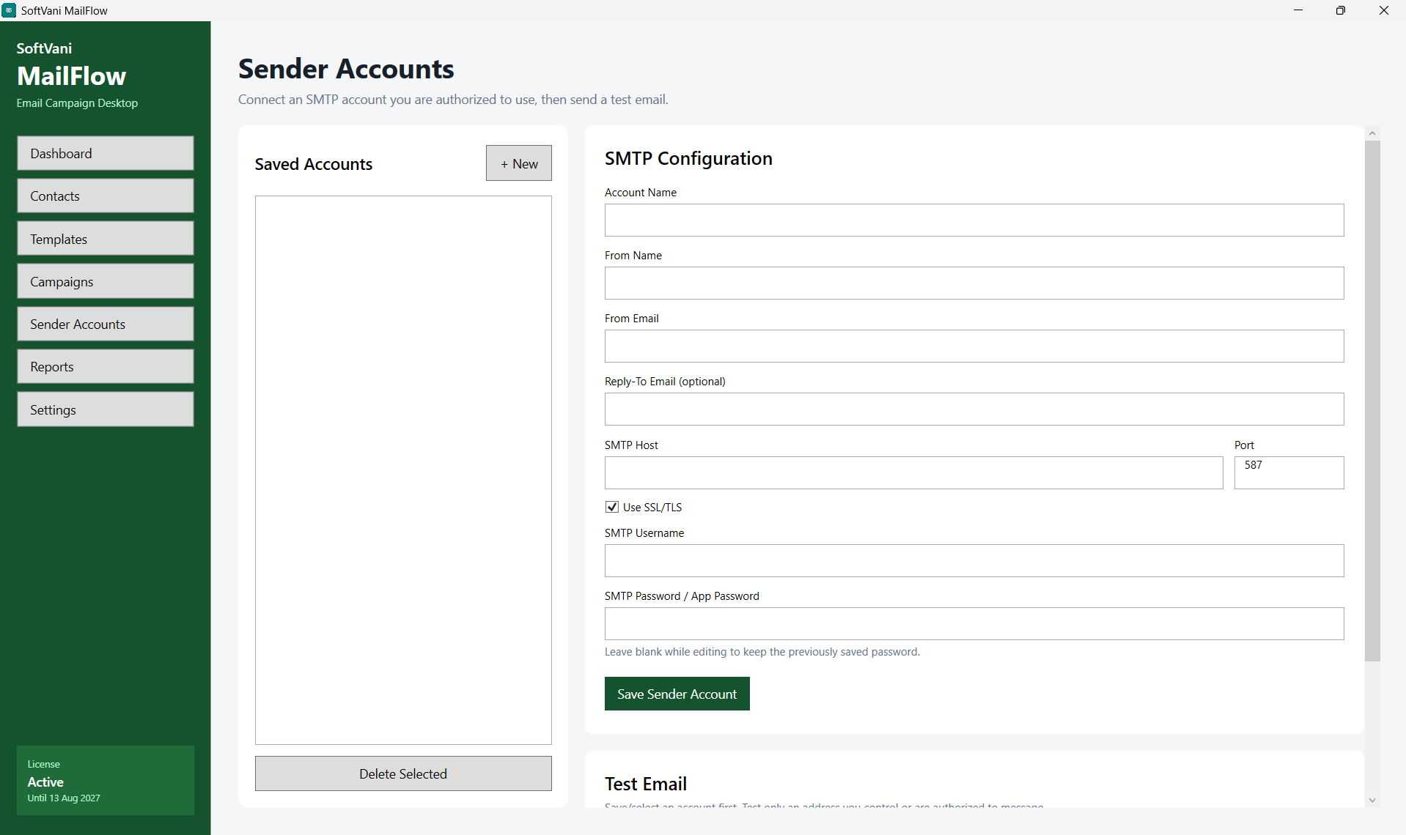Click the vertical scrollbar of the configuration panel
The width and height of the screenshot is (1406, 835).
tap(1372, 401)
